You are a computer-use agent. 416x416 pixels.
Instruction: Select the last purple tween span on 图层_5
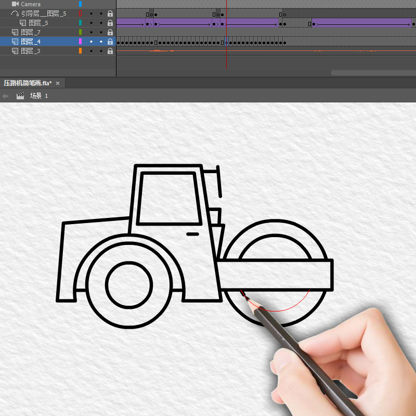pyautogui.click(x=361, y=23)
